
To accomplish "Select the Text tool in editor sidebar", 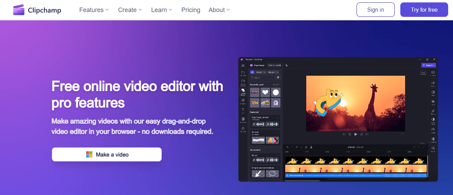I will 243,111.
